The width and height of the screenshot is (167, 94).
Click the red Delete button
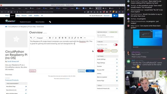(x=32, y=71)
